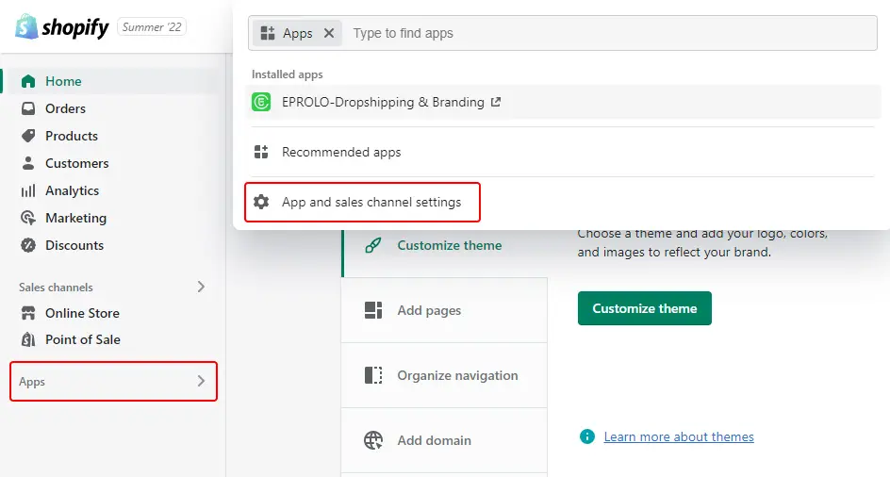Click the Add pages layout icon
The width and height of the screenshot is (890, 477).
tap(373, 310)
